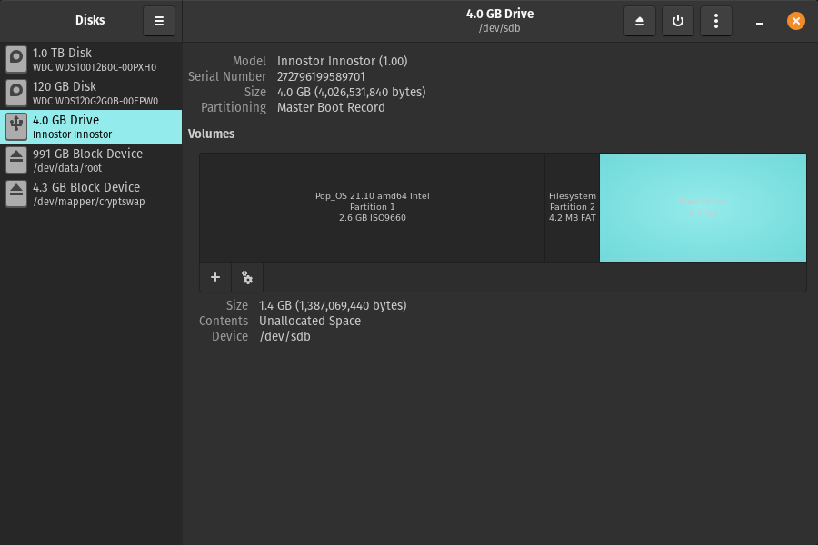Select the highlighted Free Space volume

703,207
